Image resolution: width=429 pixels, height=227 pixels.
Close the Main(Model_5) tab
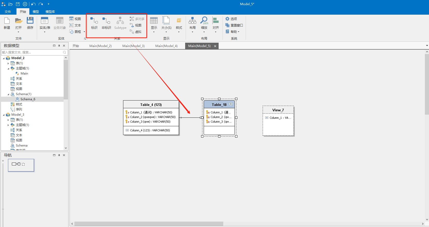[215, 46]
